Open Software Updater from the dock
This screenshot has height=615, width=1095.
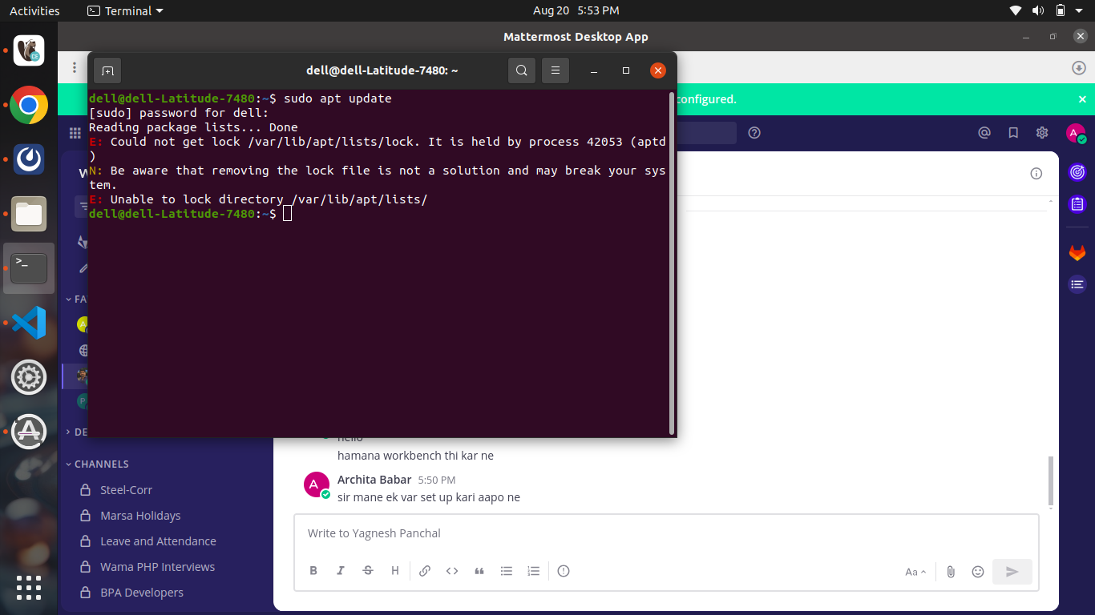click(x=29, y=432)
